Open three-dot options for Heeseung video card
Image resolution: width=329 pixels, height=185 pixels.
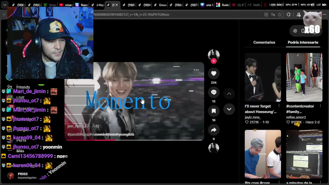(279, 106)
